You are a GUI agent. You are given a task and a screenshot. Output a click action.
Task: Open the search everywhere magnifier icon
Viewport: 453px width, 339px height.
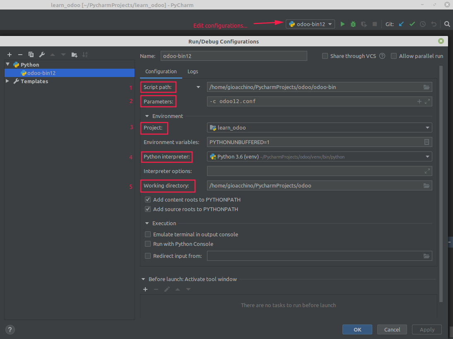point(447,24)
